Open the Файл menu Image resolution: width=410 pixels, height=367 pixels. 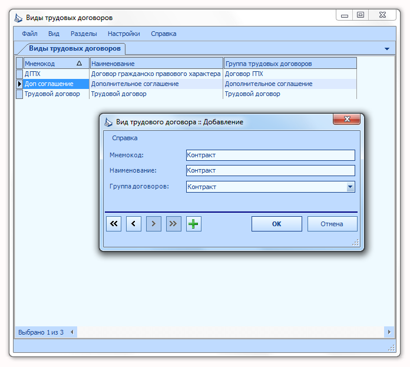click(29, 34)
